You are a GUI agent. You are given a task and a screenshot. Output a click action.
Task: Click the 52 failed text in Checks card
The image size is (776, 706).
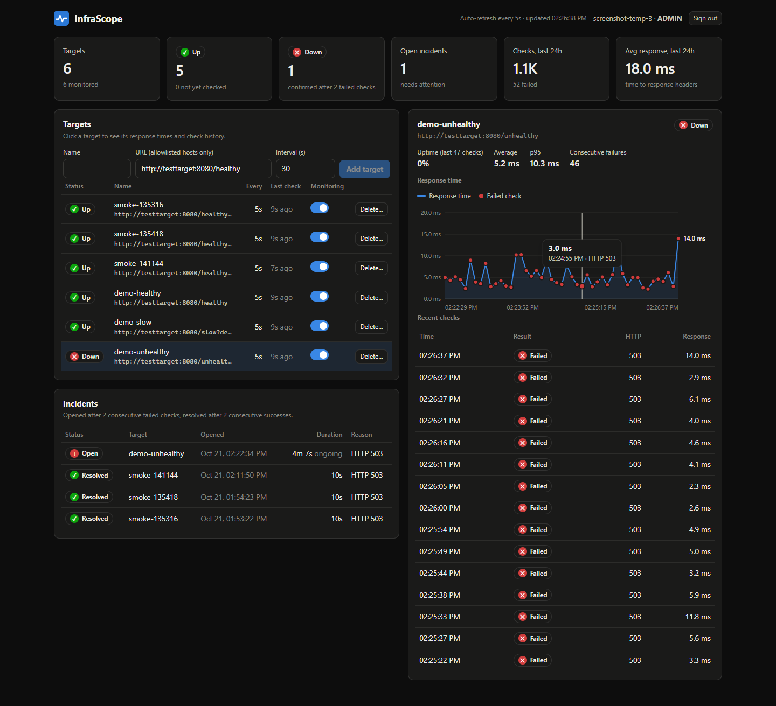pos(525,85)
